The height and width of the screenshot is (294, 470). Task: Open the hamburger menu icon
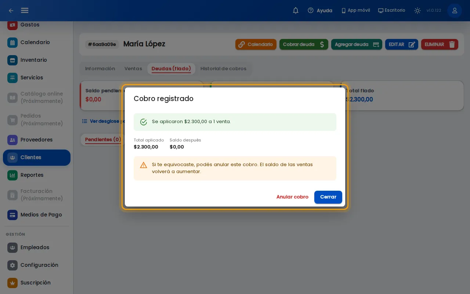coord(25,11)
